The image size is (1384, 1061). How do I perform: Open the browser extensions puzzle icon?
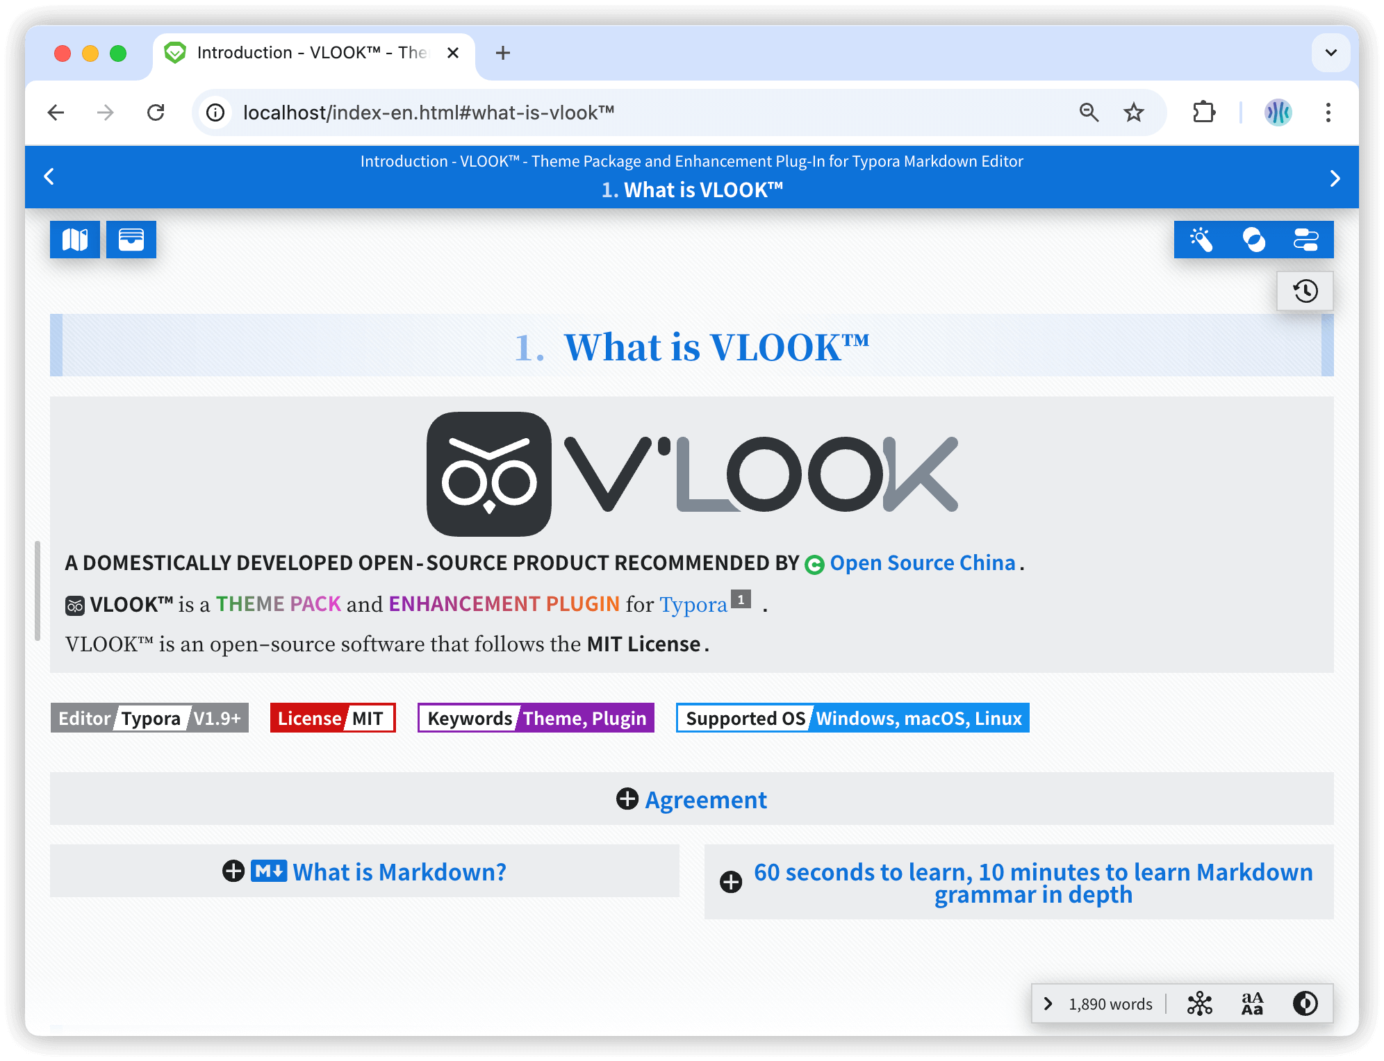(1204, 112)
